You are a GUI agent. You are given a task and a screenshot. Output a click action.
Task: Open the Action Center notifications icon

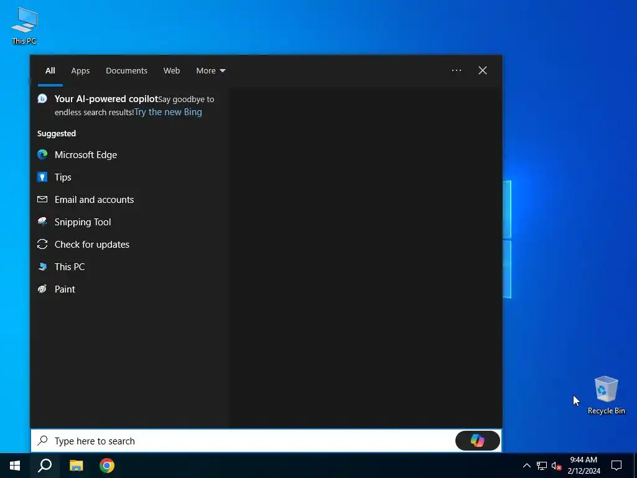(616, 466)
